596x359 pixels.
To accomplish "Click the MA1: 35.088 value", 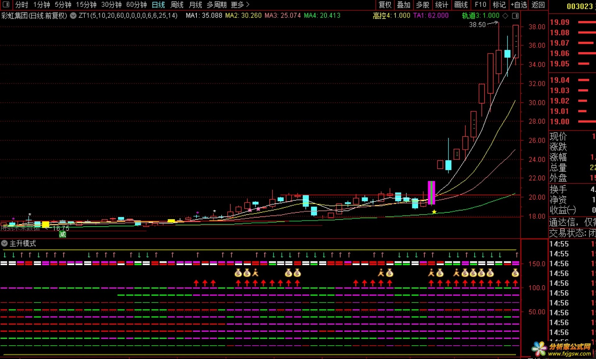I will 204,16.
